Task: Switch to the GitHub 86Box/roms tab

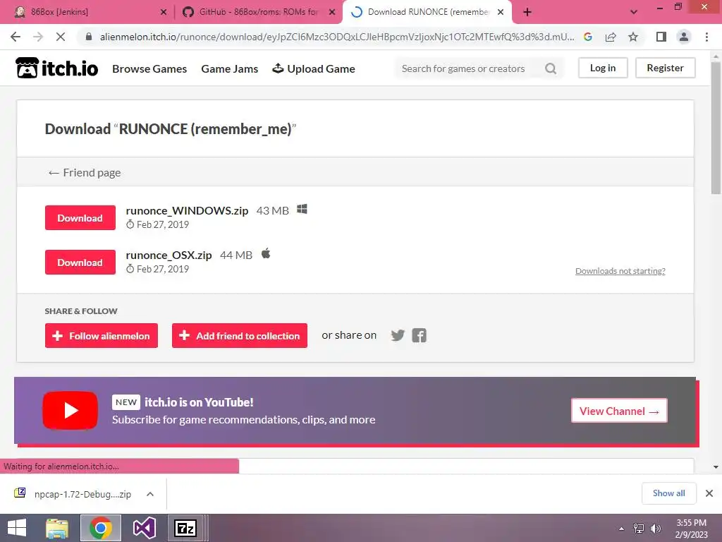Action: 258,12
